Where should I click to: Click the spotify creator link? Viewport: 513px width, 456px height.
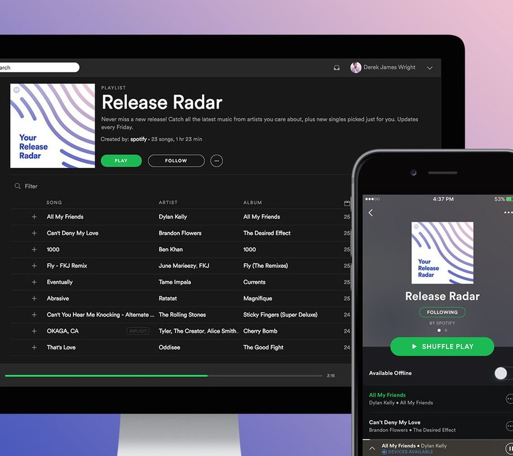(x=138, y=139)
